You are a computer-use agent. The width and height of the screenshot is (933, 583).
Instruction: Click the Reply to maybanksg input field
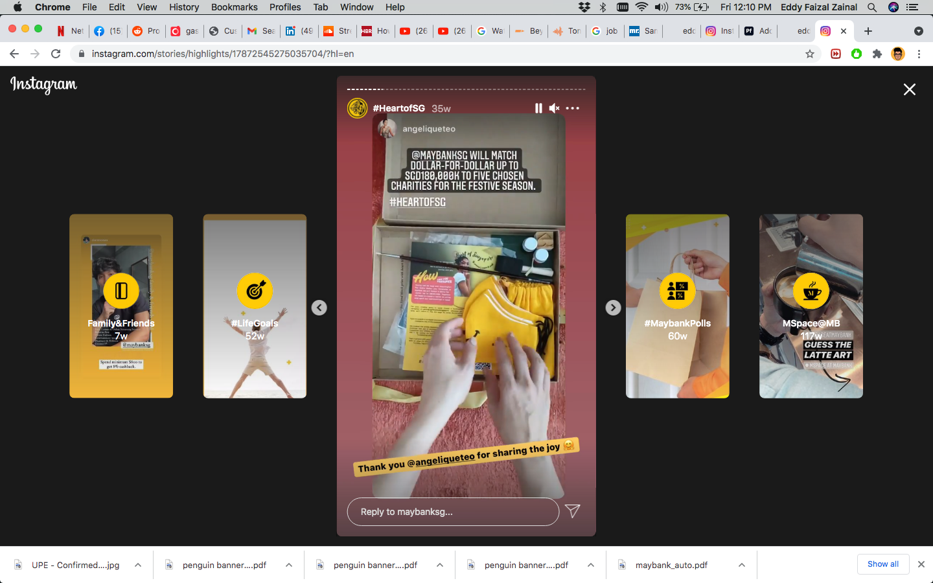tap(453, 512)
